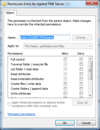Open the Apply to dropdown
This screenshot has width=100, height=130.
point(58,46)
